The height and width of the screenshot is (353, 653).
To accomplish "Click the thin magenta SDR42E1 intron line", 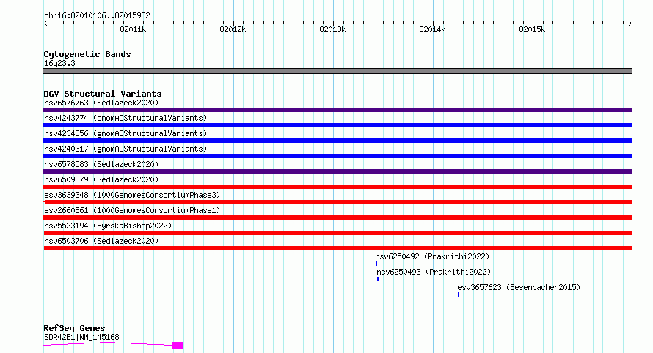I will click(x=108, y=343).
